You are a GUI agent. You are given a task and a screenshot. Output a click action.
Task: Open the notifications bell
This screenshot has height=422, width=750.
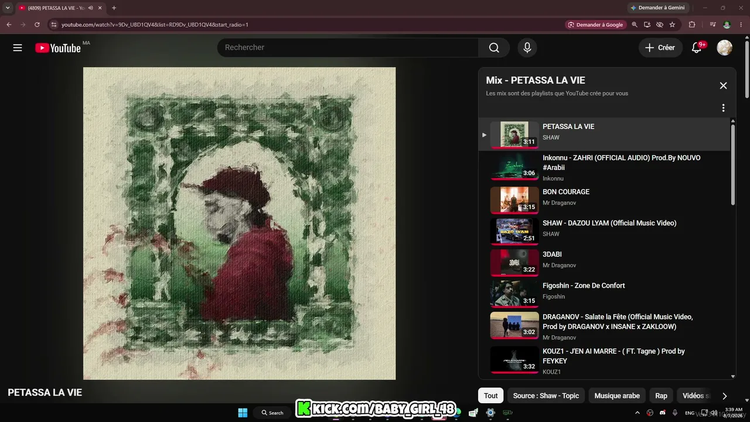697,47
